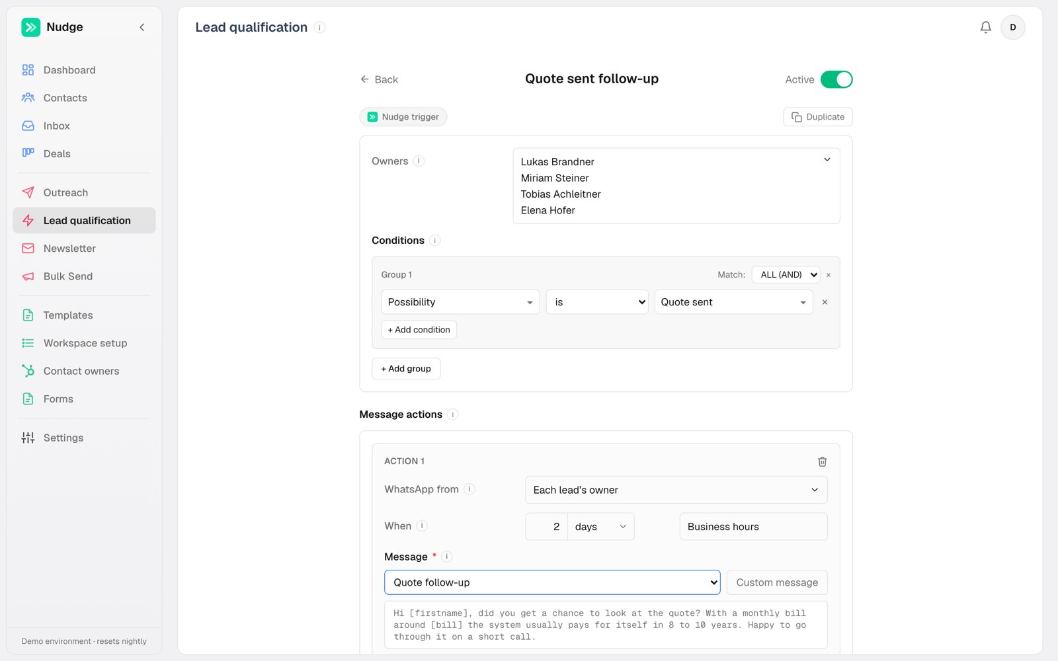The width and height of the screenshot is (1058, 661).
Task: Go to Inbox
Action: coord(84,126)
